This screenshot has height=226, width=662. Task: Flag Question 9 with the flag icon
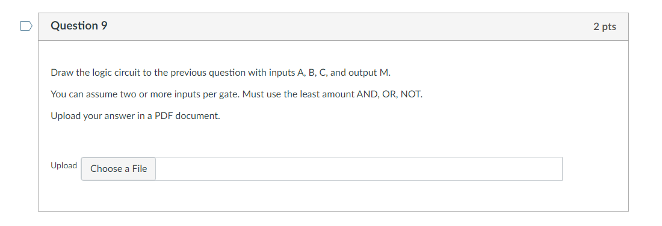pyautogui.click(x=26, y=26)
